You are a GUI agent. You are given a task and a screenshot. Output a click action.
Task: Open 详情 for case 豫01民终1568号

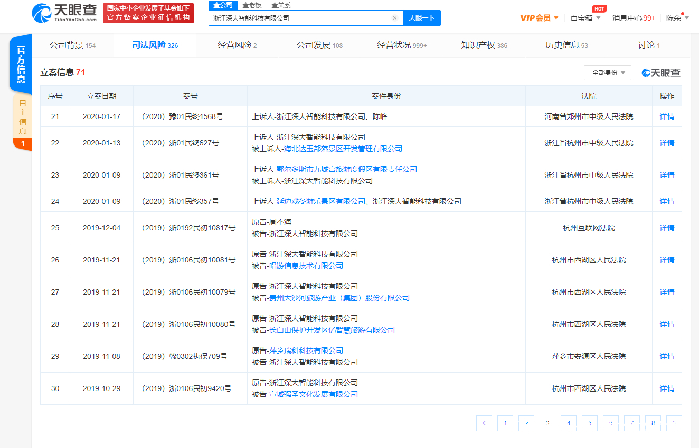(x=666, y=116)
